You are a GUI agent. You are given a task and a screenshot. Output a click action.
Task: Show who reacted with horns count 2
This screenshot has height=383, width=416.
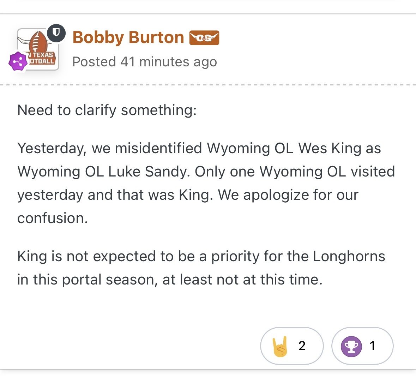tap(302, 346)
